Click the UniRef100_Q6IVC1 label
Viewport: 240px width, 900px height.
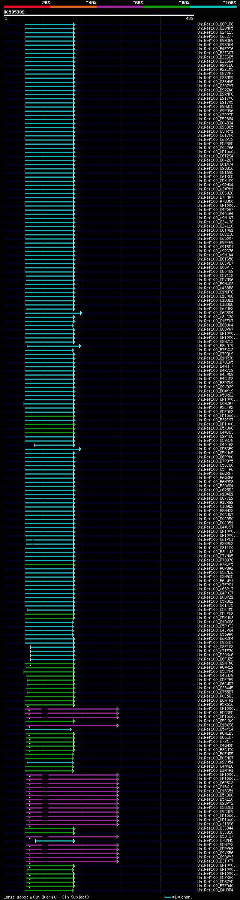[215, 540]
